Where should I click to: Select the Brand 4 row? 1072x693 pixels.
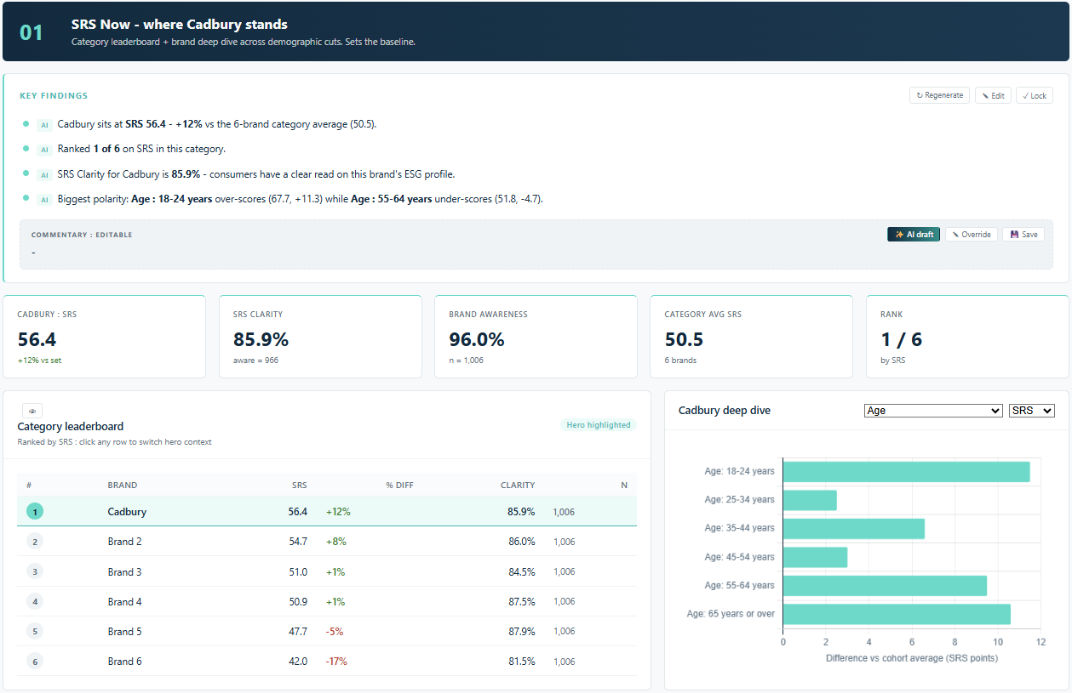(x=327, y=601)
